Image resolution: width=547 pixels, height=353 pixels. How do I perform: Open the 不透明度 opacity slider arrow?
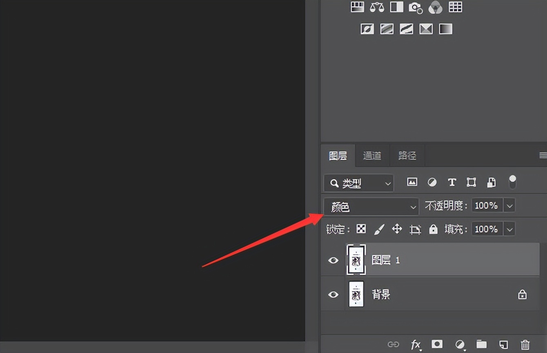pyautogui.click(x=509, y=206)
